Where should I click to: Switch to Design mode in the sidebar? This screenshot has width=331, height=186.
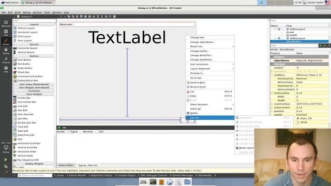click(6, 41)
